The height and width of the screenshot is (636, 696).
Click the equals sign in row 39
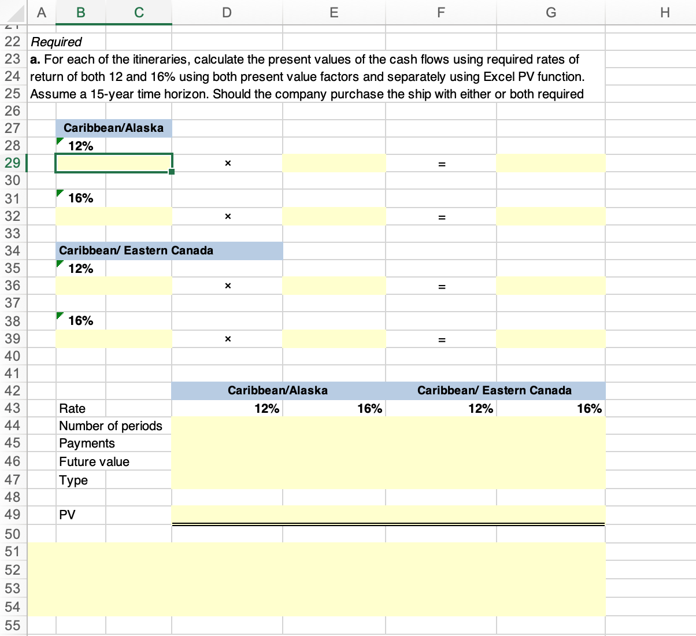[441, 340]
